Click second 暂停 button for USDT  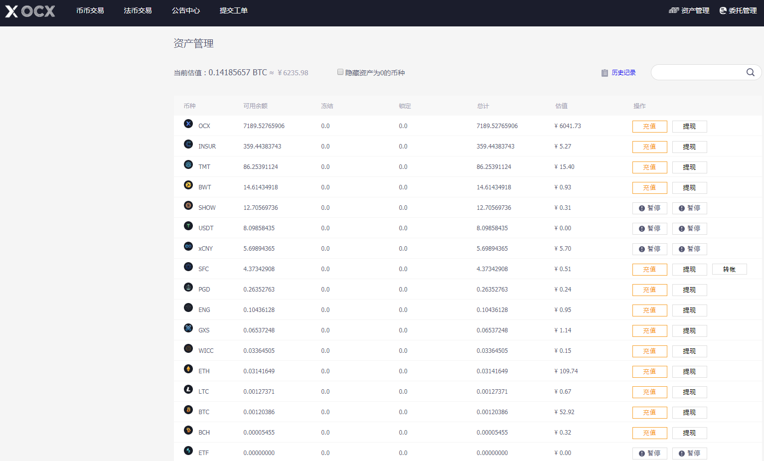click(x=690, y=229)
